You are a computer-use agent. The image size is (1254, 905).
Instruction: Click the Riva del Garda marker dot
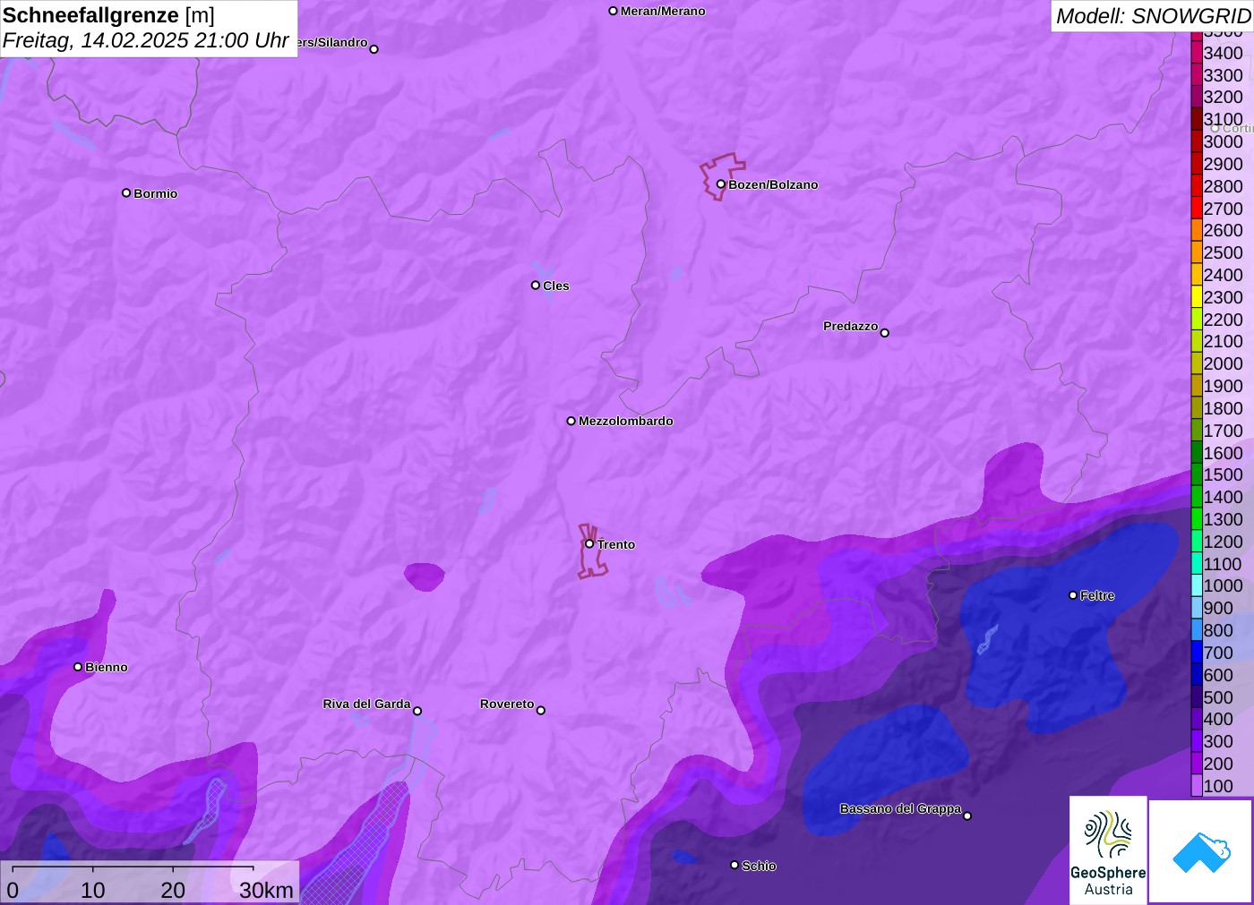click(417, 712)
